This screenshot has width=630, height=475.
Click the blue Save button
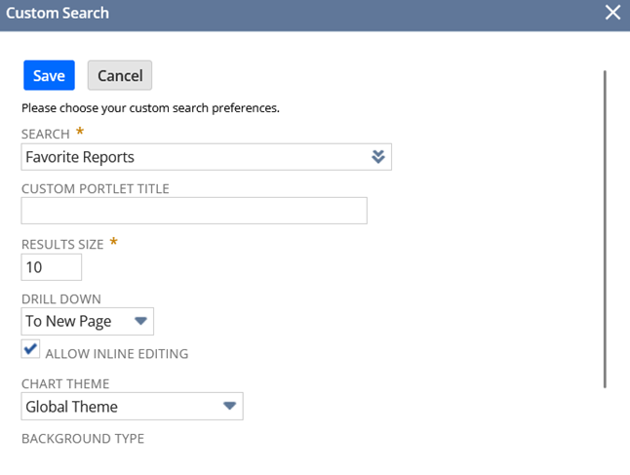click(49, 75)
